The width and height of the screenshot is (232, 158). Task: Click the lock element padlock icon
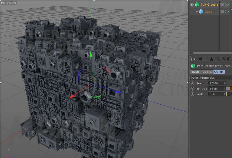pos(224,59)
